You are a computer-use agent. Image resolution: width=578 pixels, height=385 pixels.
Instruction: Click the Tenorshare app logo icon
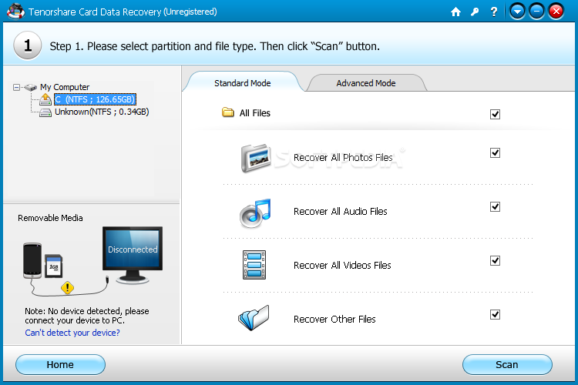(15, 11)
